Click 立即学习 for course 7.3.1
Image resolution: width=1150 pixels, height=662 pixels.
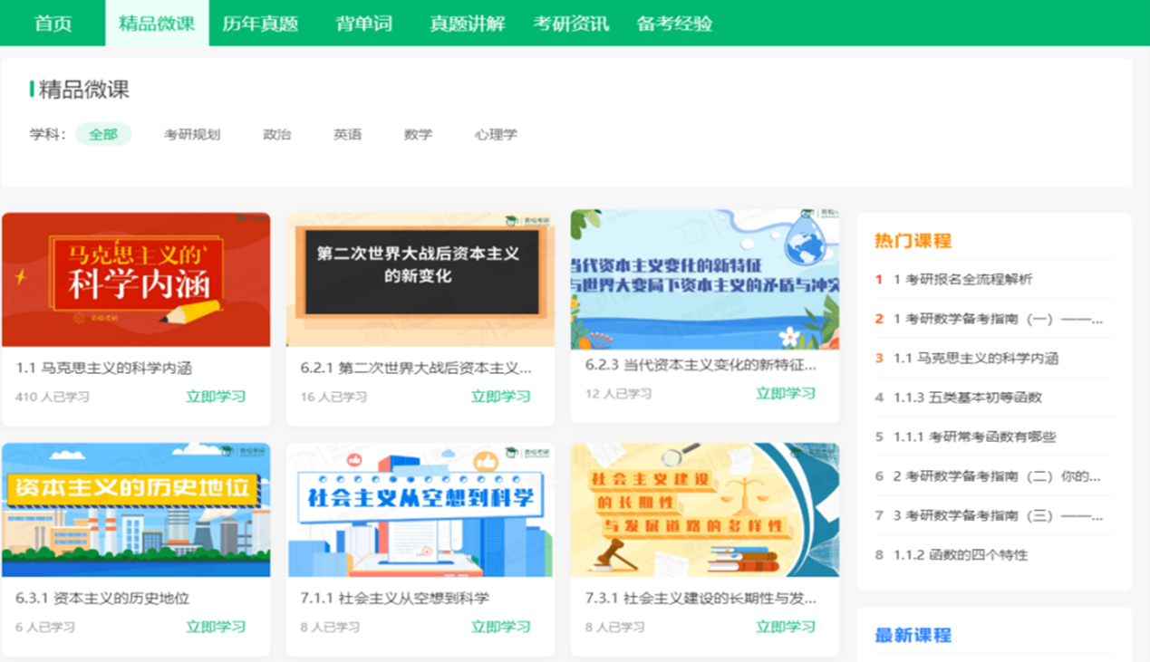pyautogui.click(x=786, y=627)
